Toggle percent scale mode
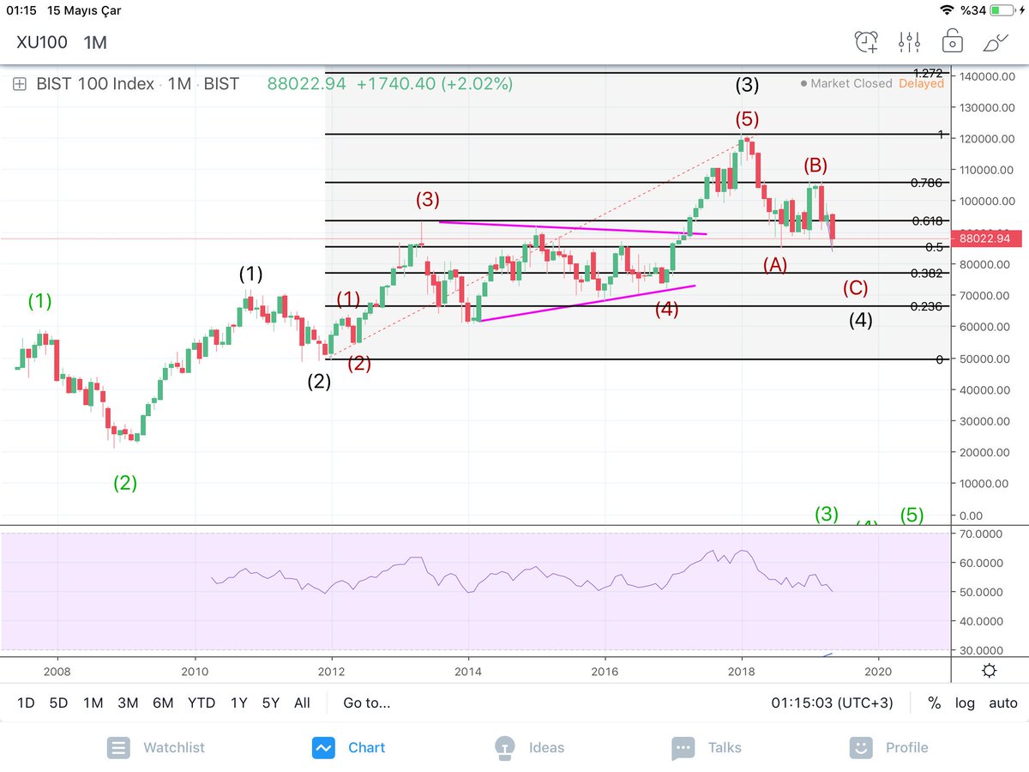Viewport: 1029px width, 772px height. (x=934, y=703)
